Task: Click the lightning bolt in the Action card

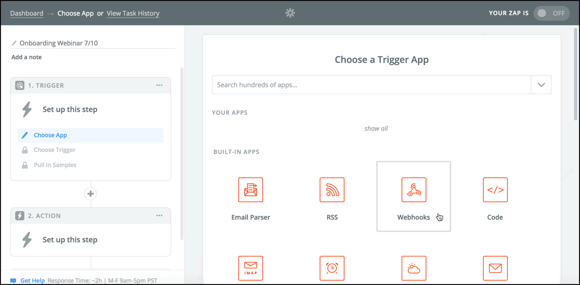Action: (x=27, y=240)
